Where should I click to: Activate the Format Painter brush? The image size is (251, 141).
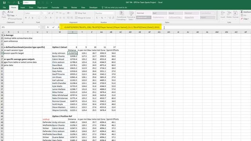[15, 19]
